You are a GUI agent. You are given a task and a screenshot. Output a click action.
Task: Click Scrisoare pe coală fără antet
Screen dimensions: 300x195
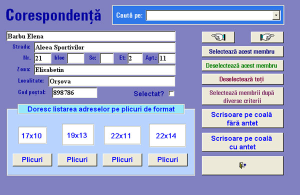tap(242, 118)
